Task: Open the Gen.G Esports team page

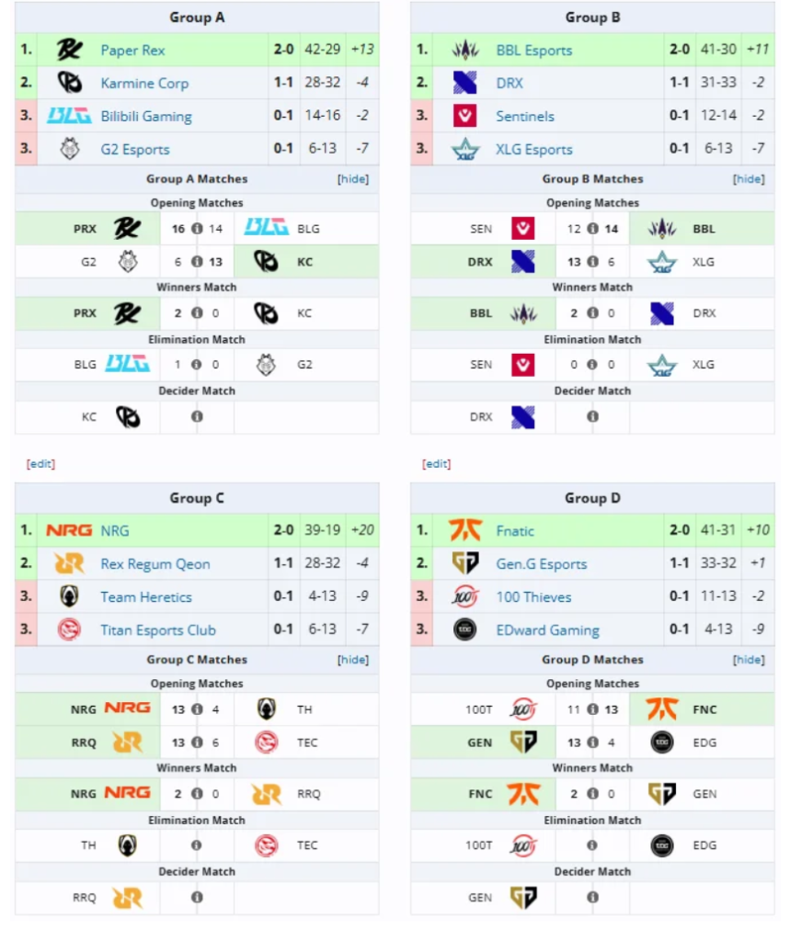Action: coord(542,564)
